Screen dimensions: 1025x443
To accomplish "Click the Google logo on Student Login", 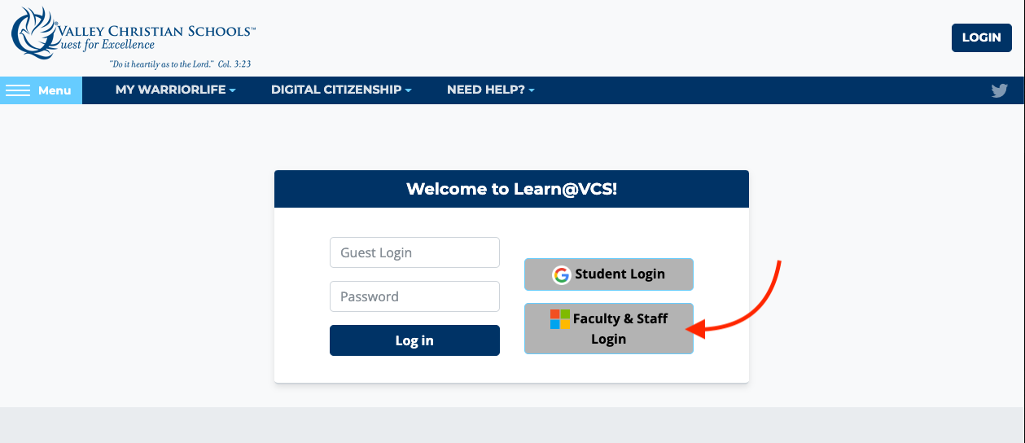I will (x=561, y=274).
